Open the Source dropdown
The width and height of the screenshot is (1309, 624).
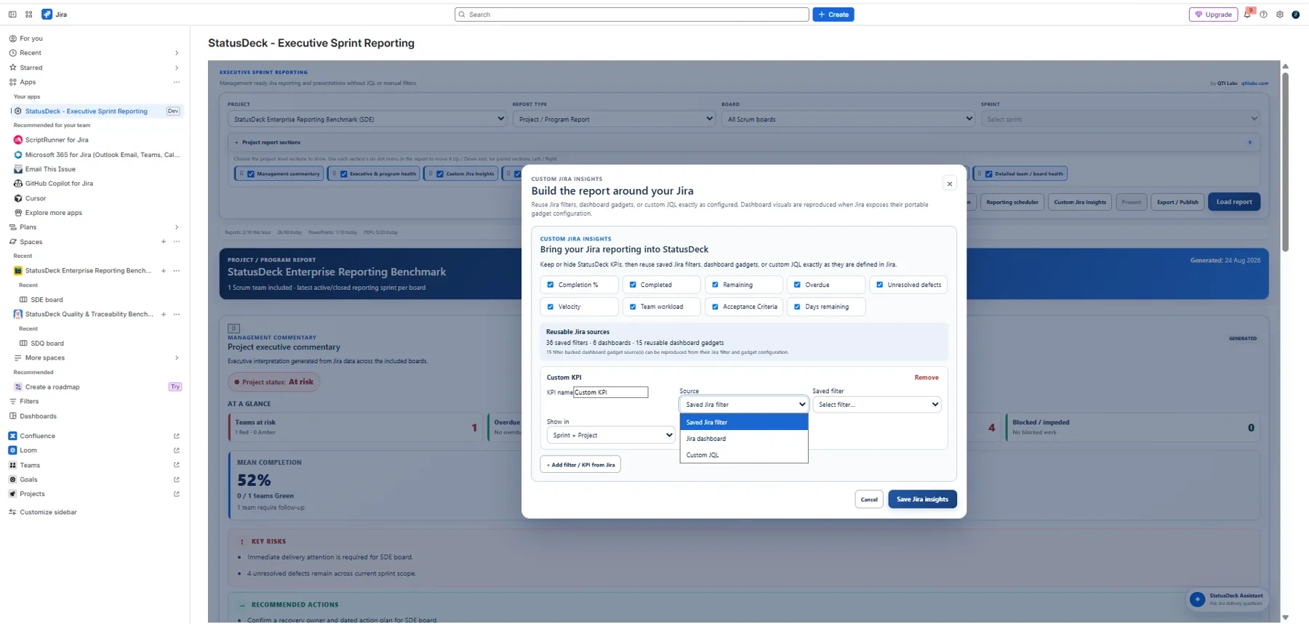(744, 405)
